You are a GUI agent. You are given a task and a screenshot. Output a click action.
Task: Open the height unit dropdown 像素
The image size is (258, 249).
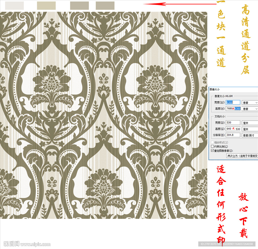tap(250, 109)
